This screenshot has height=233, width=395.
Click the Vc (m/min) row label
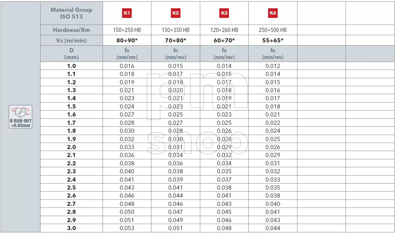pyautogui.click(x=71, y=41)
